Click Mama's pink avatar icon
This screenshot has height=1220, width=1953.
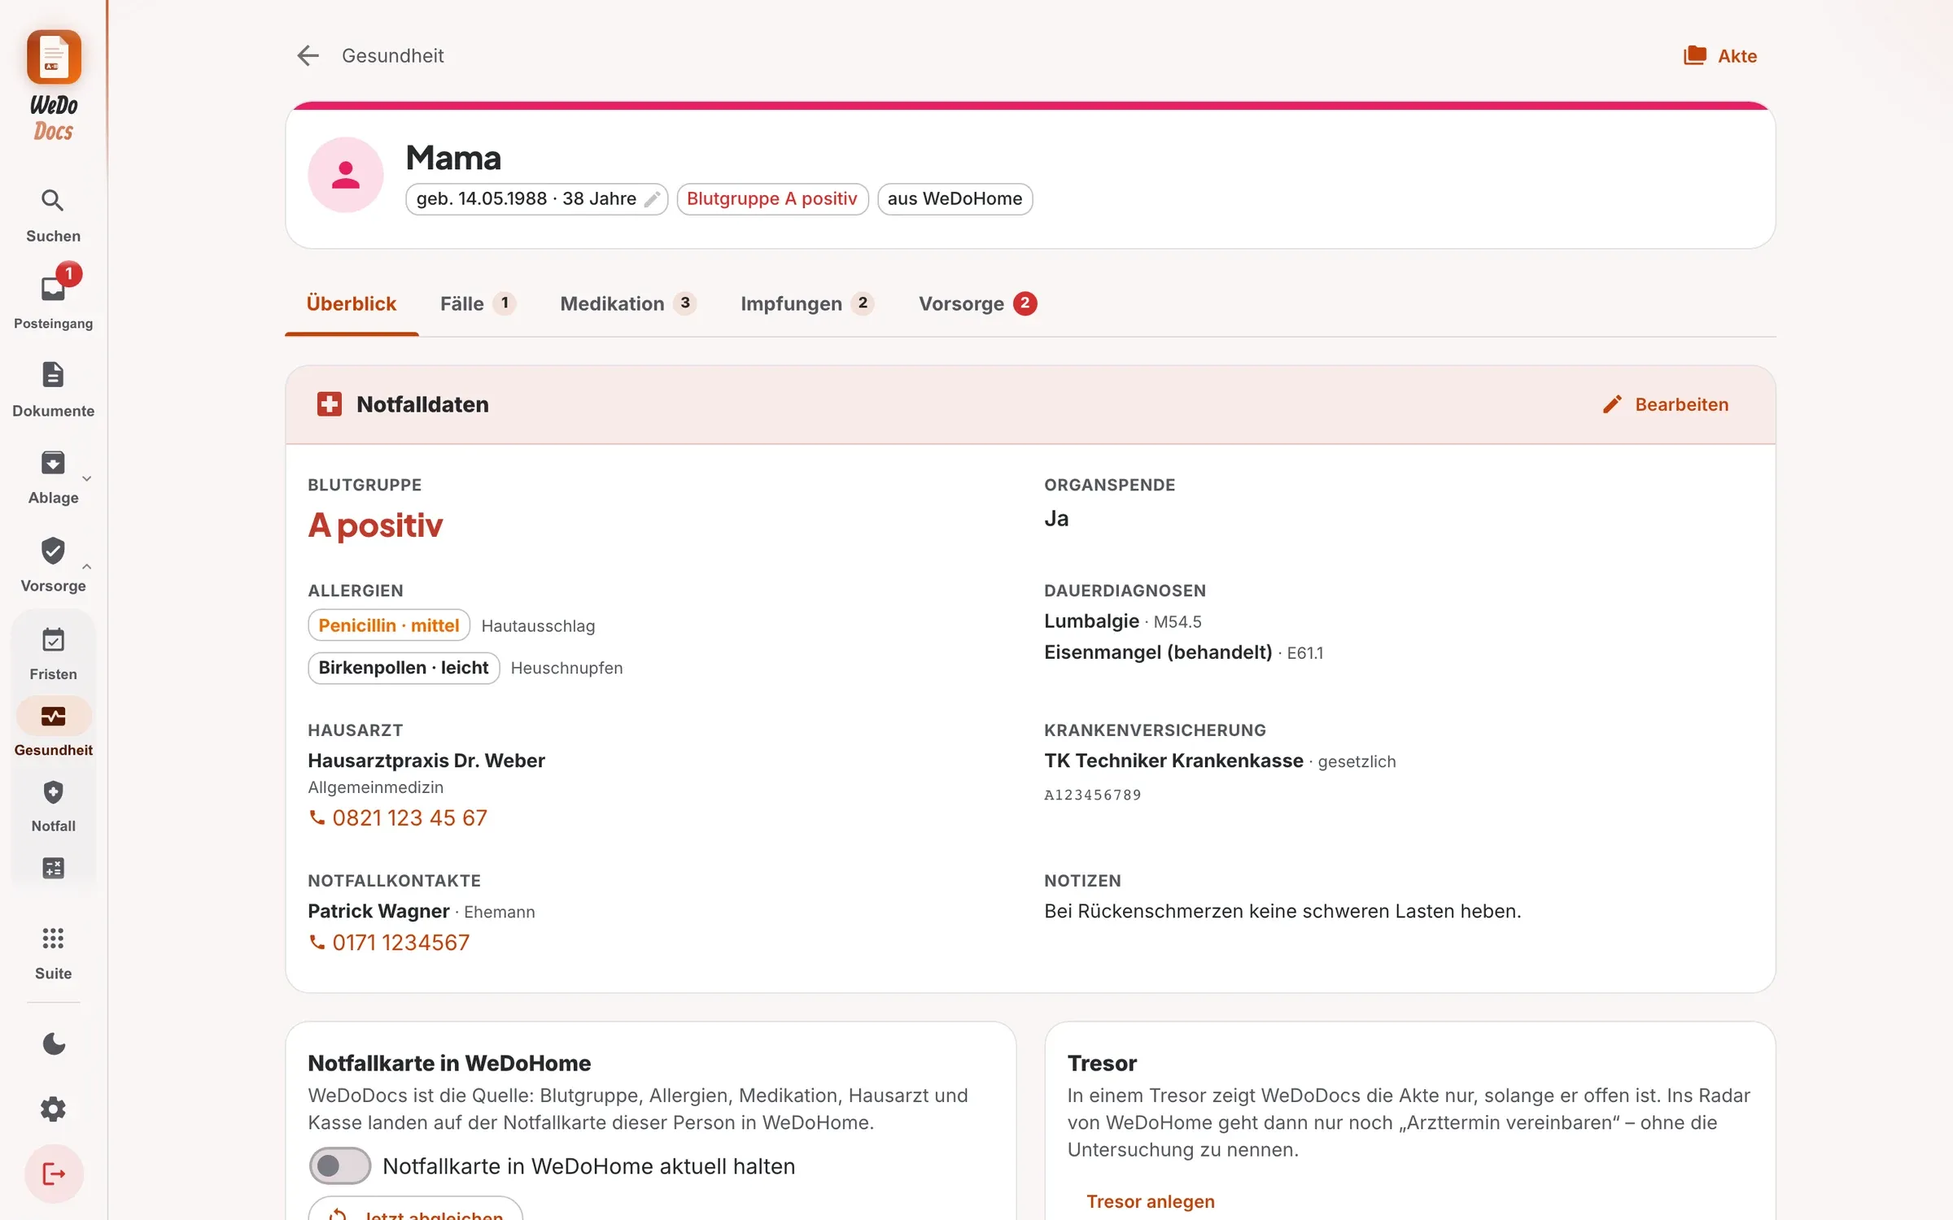346,175
